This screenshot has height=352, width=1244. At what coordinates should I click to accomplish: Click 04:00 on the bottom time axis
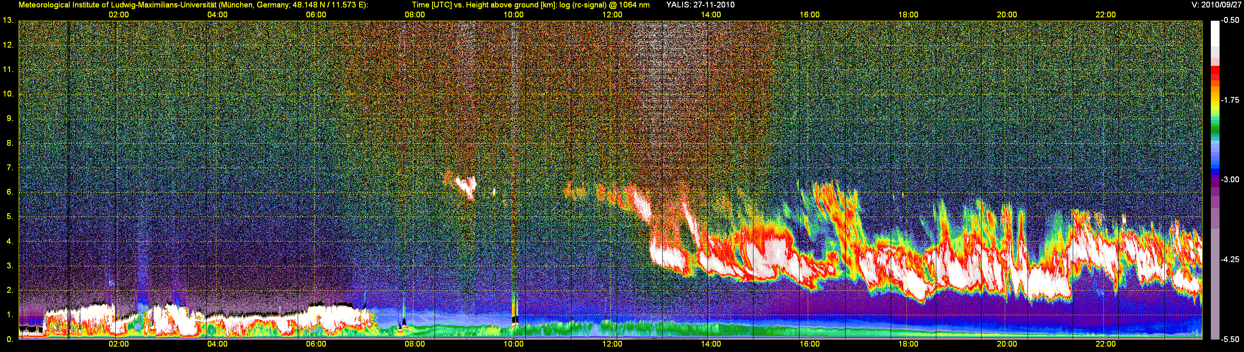[217, 344]
